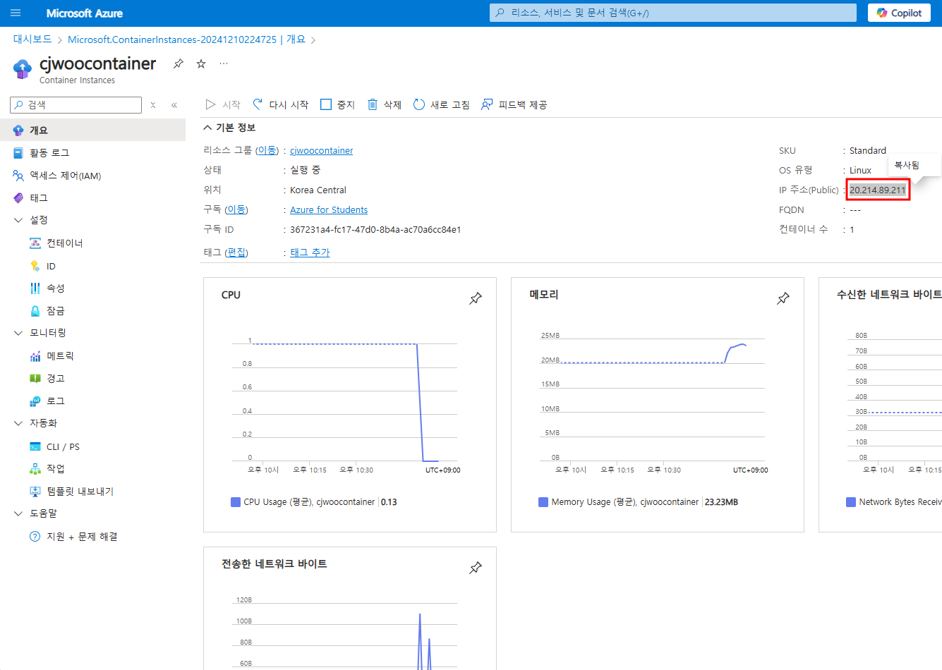This screenshot has height=670, width=942.
Task: Open 피드백 제공 feedback option
Action: pyautogui.click(x=514, y=104)
